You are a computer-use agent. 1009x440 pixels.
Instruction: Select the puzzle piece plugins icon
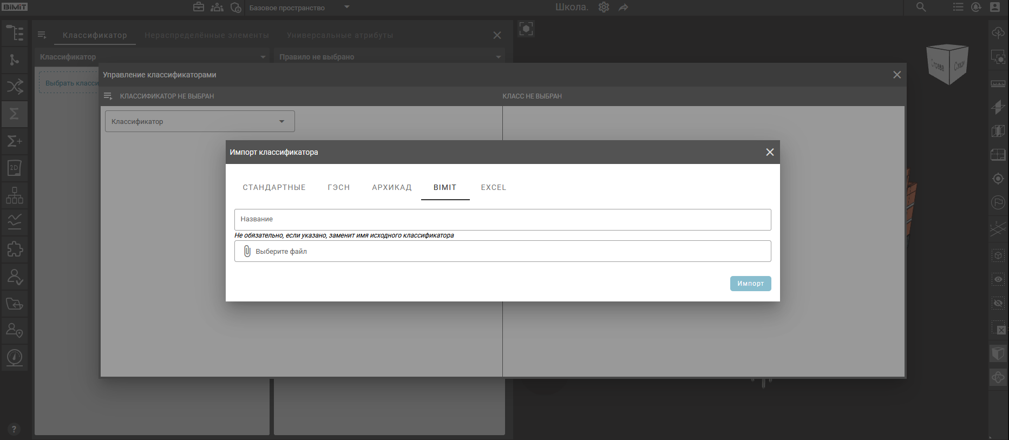coord(15,249)
